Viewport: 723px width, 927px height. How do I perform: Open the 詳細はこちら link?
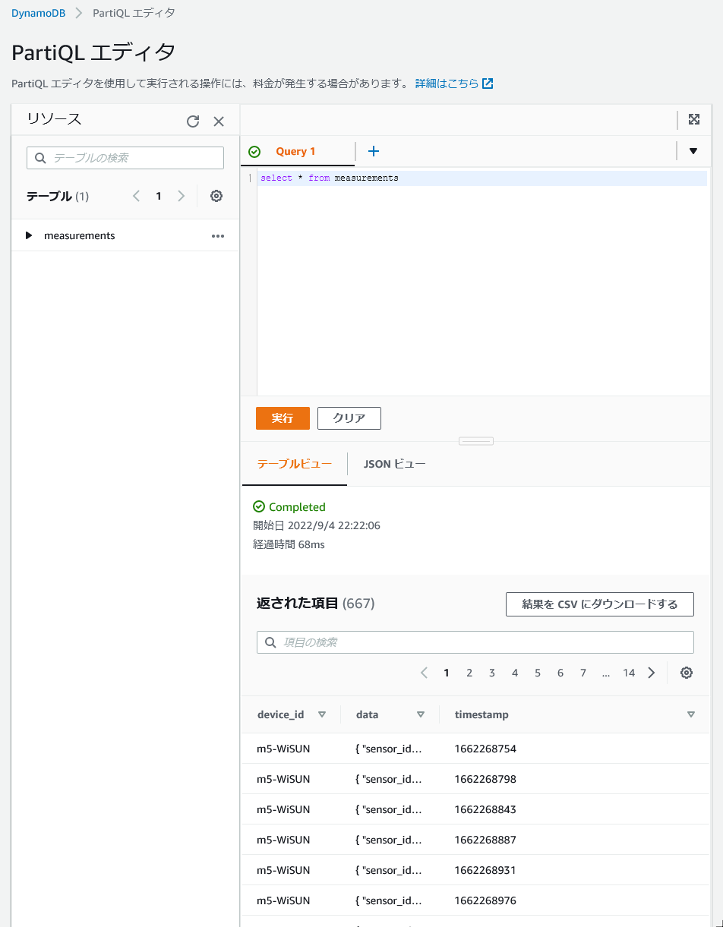tap(454, 84)
